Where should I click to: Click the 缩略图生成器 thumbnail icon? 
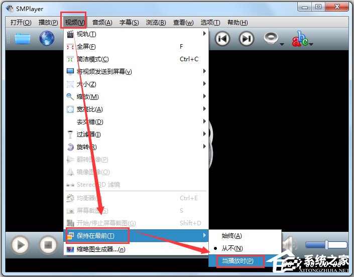click(x=70, y=249)
